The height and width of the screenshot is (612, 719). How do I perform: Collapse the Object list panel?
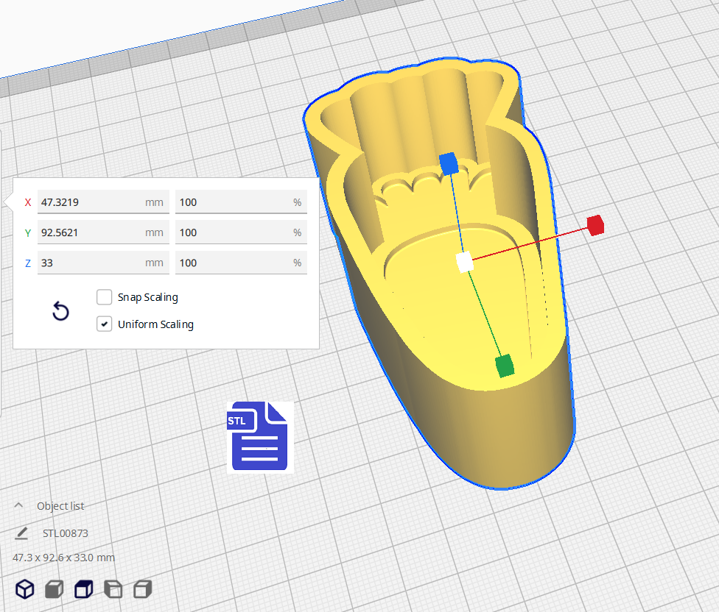(x=19, y=505)
